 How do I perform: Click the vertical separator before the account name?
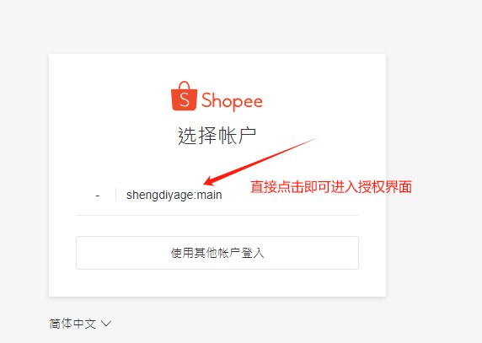[x=116, y=195]
